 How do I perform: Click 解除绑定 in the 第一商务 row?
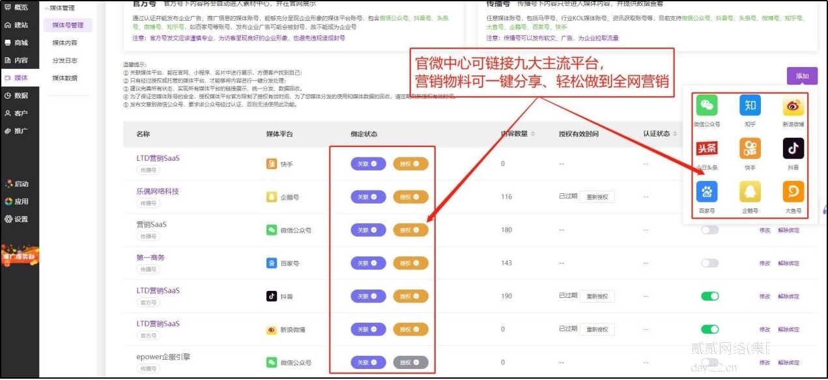click(x=788, y=264)
